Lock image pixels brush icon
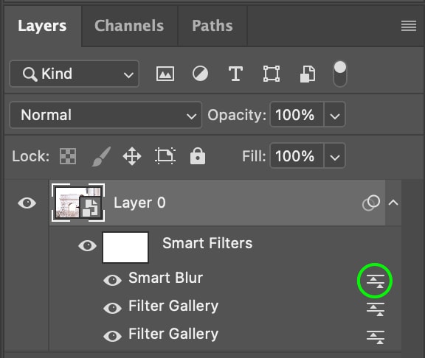Viewport: 425px width, 358px height. [101, 156]
